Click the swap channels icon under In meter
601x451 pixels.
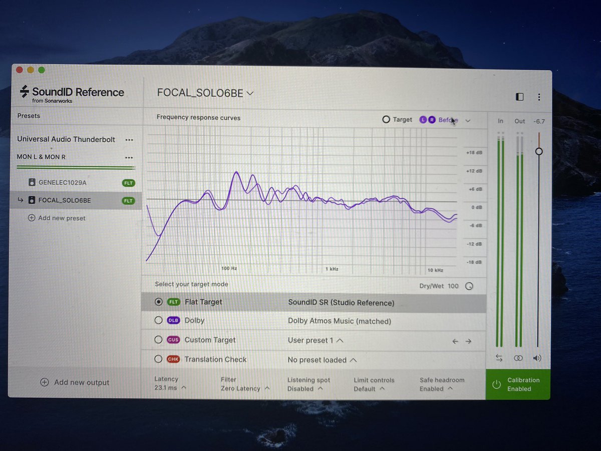499,358
